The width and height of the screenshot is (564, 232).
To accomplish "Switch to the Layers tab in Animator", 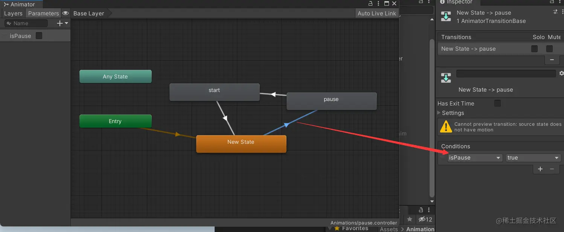I will (13, 14).
